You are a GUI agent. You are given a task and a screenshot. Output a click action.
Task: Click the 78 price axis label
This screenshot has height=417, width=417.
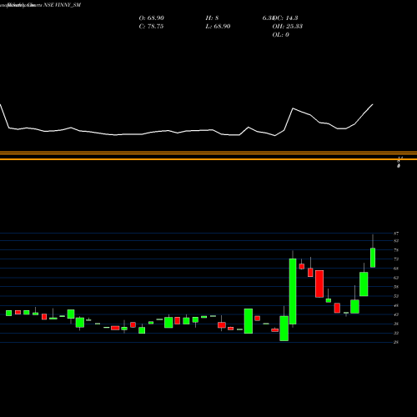click(396, 250)
